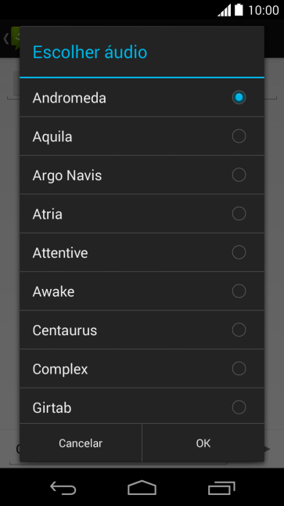Tap the Escolher áudio dialog title

[90, 52]
